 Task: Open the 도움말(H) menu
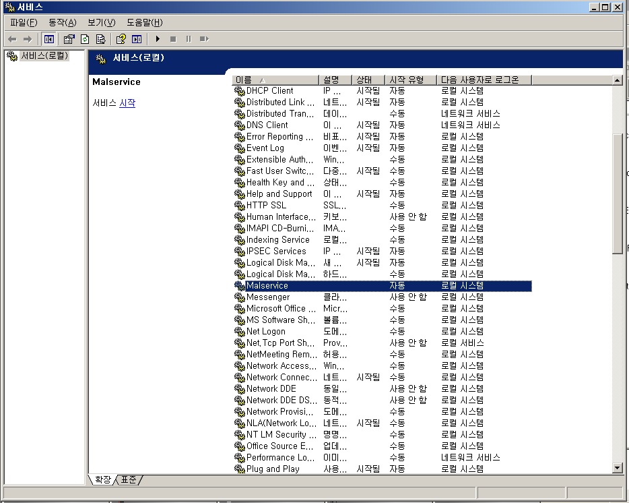pyautogui.click(x=144, y=22)
